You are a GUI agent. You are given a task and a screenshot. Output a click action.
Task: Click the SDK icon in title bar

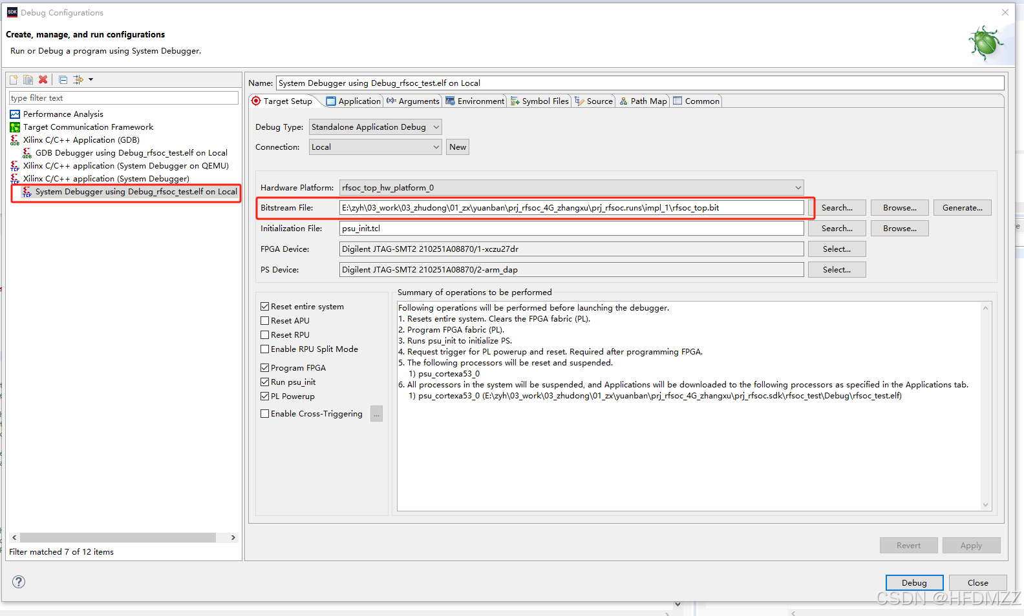click(x=12, y=12)
